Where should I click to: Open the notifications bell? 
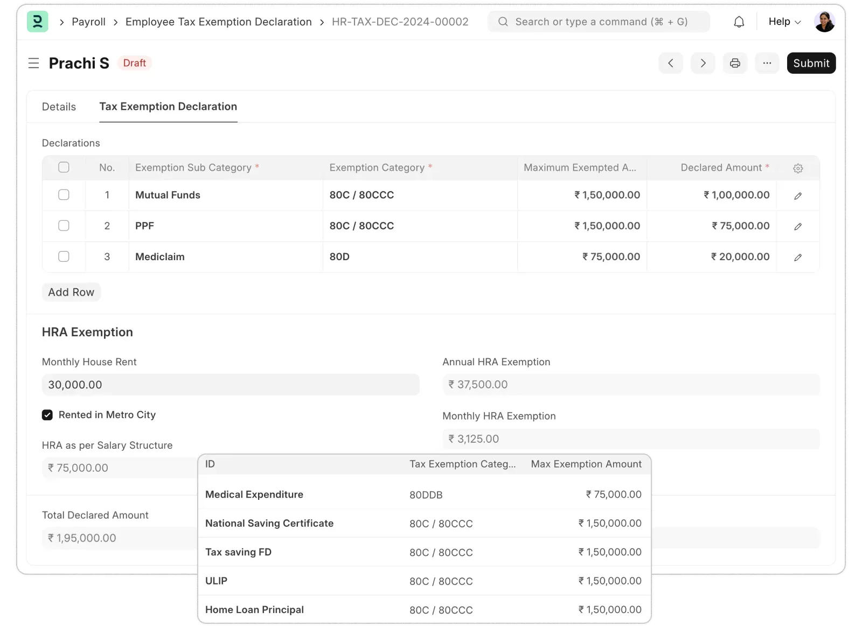[x=739, y=22]
